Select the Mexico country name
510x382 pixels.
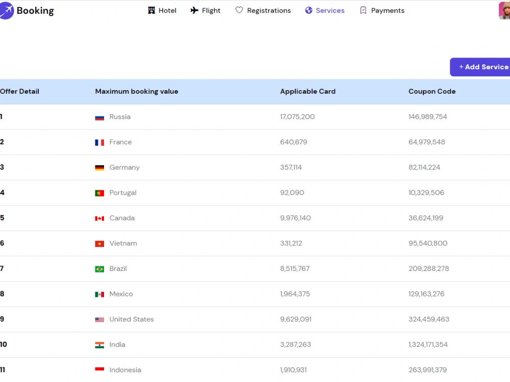tap(121, 294)
